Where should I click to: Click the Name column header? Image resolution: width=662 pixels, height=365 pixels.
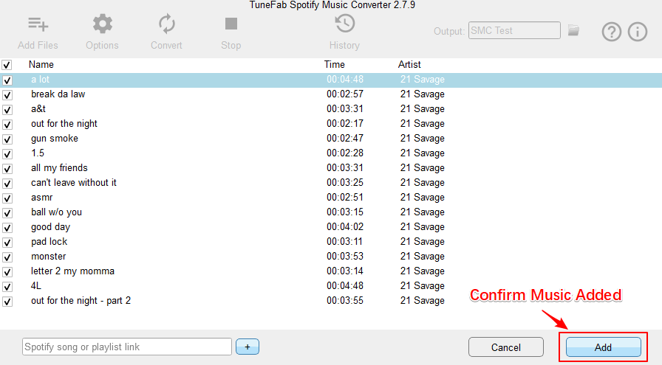tap(41, 64)
